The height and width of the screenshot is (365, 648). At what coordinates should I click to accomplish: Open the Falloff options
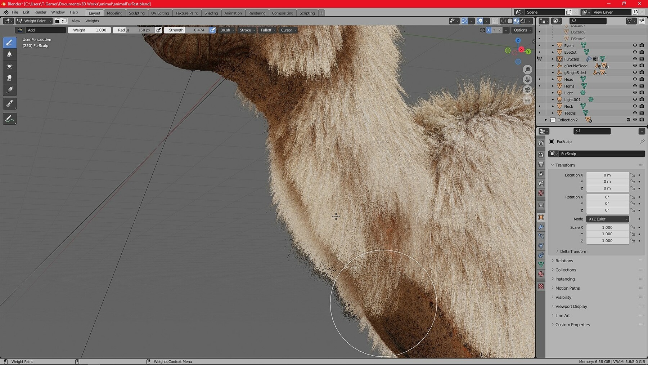click(x=267, y=30)
